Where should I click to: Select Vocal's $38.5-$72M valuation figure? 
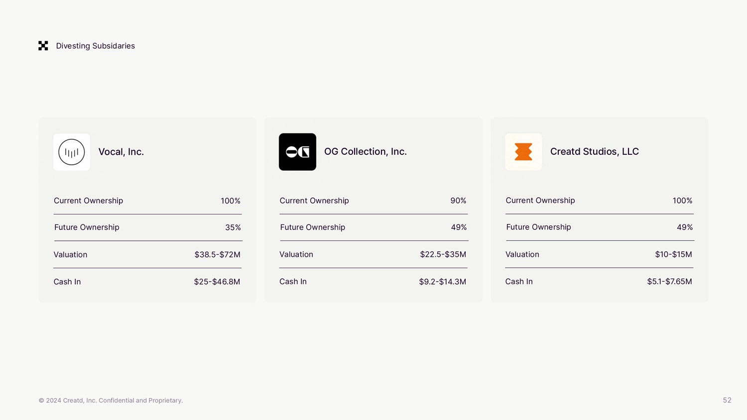coord(217,254)
